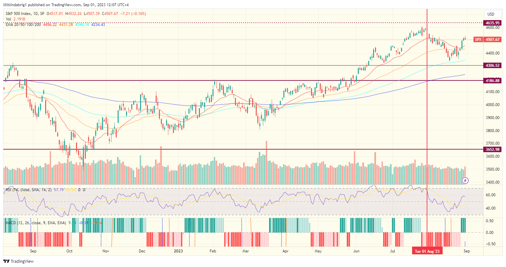Click the lightning bolt instant trading icon
The width and height of the screenshot is (506, 267).
pyautogui.click(x=466, y=181)
